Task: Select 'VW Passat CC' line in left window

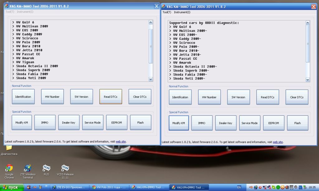Action: tap(26, 54)
